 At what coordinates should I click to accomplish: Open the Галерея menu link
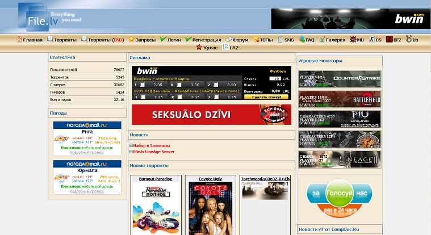click(336, 40)
